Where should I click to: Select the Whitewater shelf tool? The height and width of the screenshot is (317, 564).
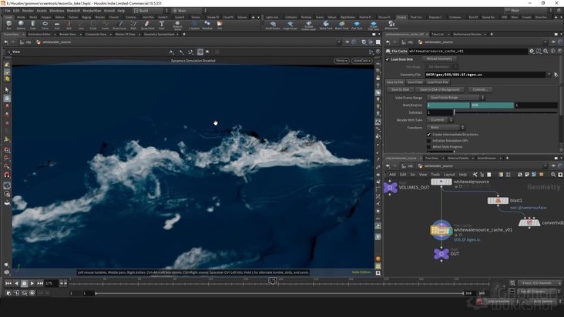(x=391, y=25)
